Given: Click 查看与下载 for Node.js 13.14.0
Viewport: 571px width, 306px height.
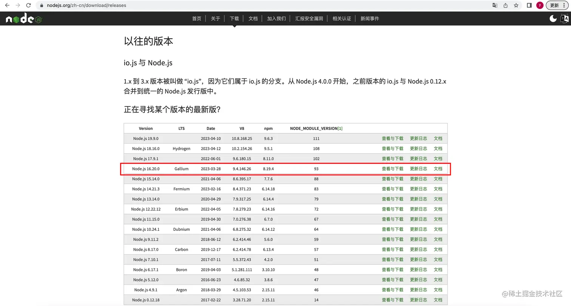Looking at the screenshot, I should 392,199.
